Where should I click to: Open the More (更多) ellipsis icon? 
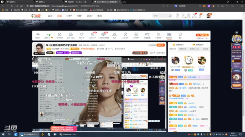tap(180, 34)
